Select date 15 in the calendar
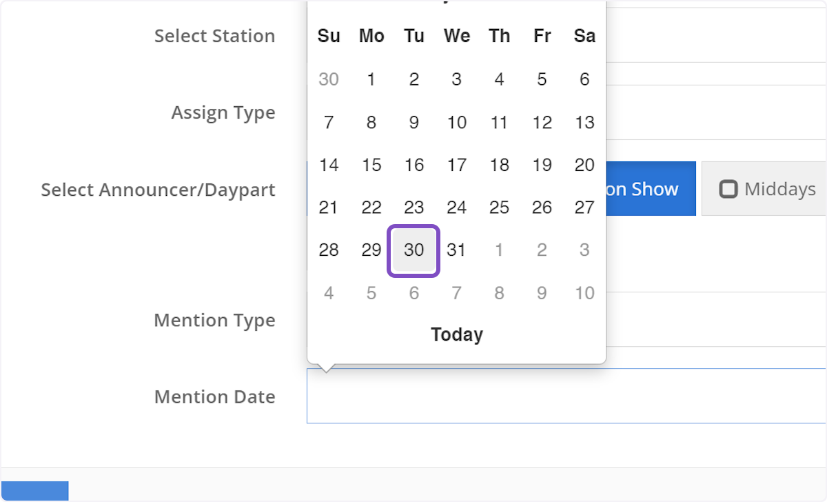The image size is (827, 502). pyautogui.click(x=371, y=165)
